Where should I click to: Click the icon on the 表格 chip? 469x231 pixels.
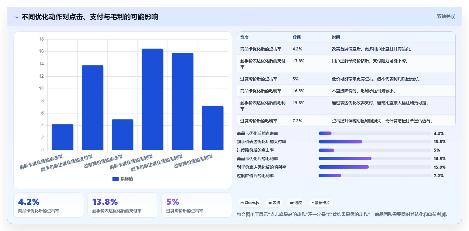pos(270,203)
